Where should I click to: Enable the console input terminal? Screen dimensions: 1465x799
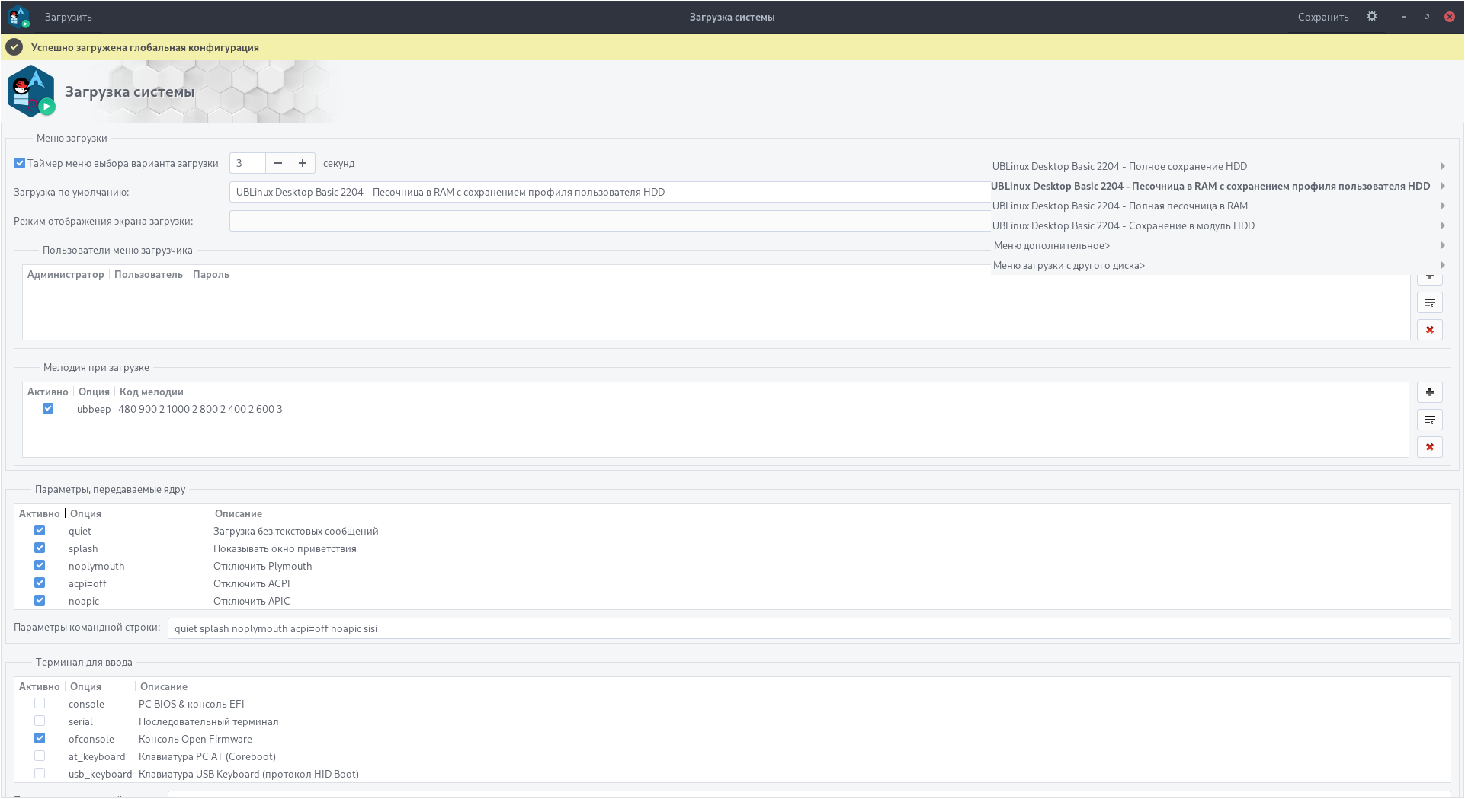click(x=40, y=703)
